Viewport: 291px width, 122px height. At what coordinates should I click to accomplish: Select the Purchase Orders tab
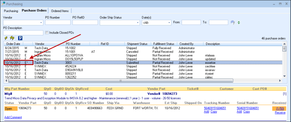click(34, 10)
